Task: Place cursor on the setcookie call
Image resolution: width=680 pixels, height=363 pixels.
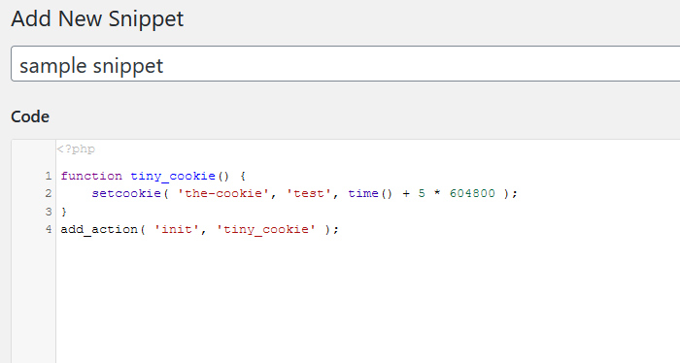Action: (126, 193)
